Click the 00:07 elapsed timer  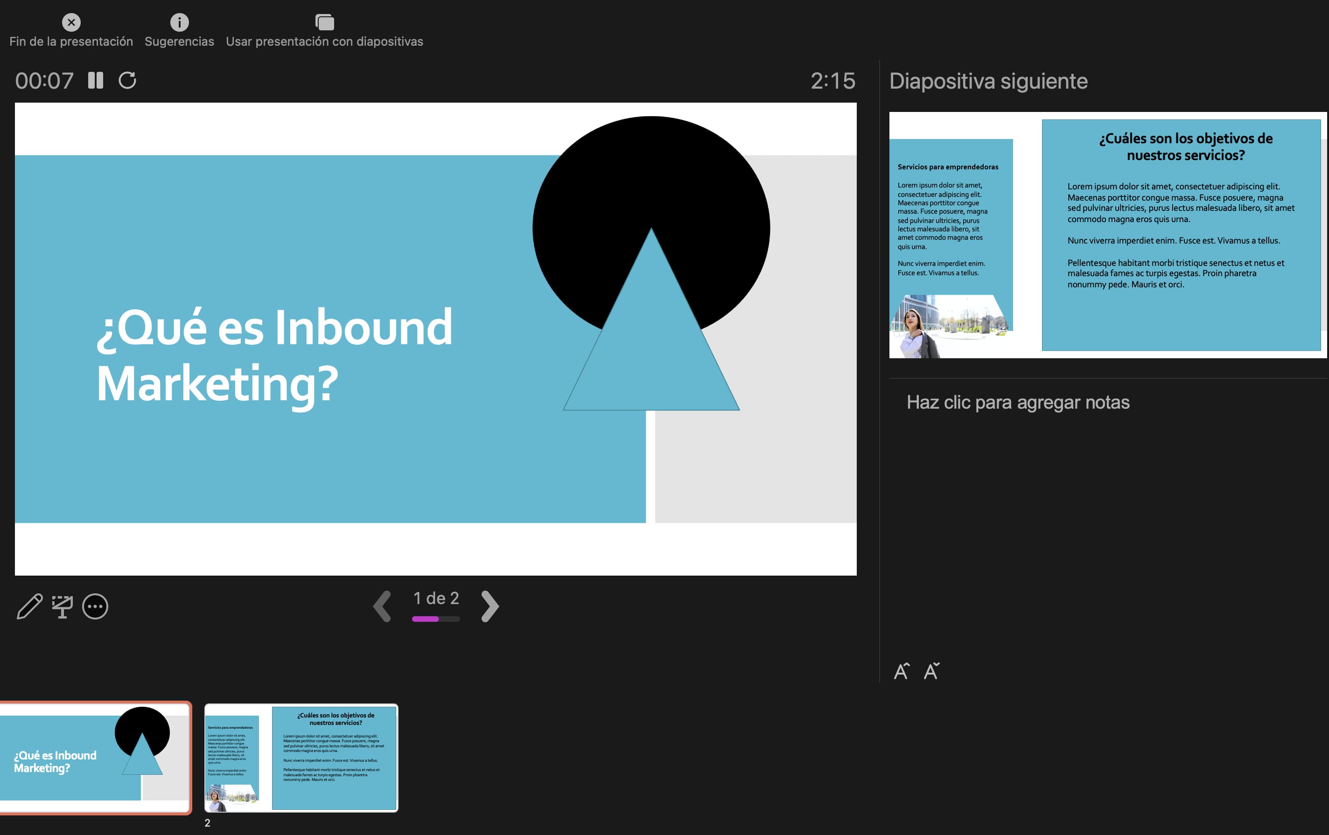44,81
